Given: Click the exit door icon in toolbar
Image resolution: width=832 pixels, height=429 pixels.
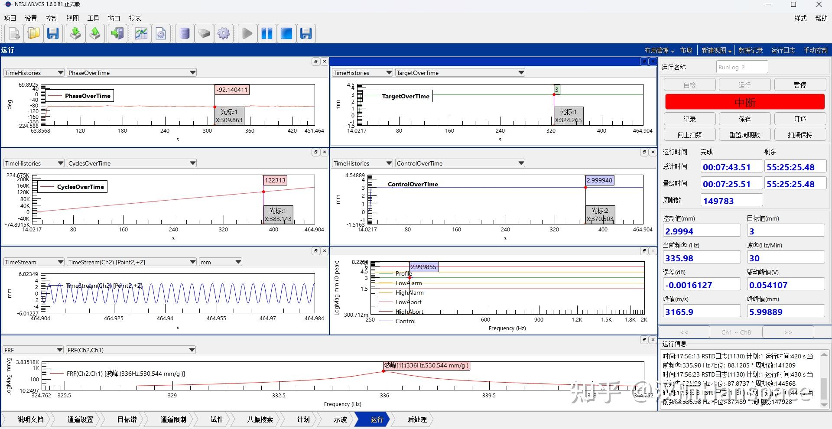Looking at the screenshot, I should [117, 33].
